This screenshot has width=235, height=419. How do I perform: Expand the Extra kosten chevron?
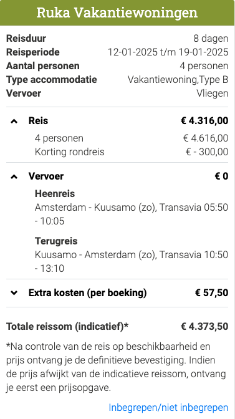tap(14, 293)
